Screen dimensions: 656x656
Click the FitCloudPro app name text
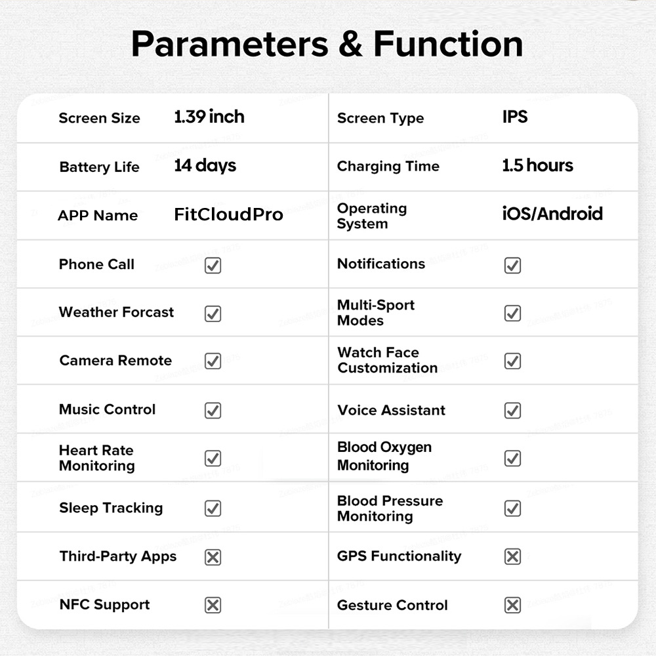point(228,215)
